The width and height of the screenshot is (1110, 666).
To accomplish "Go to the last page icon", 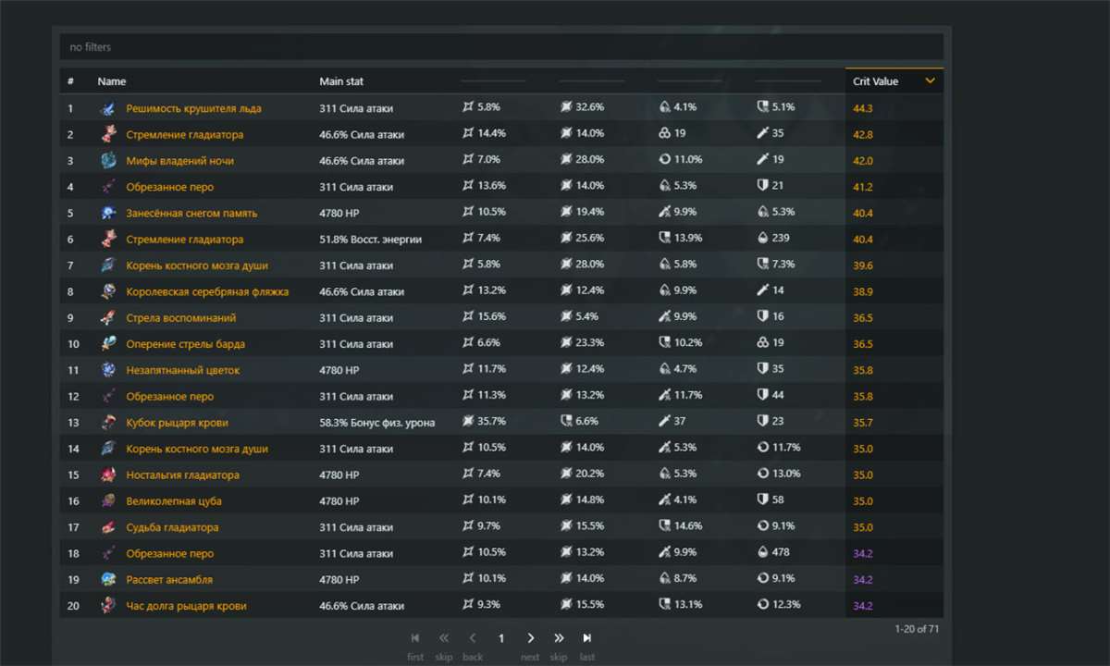I will pos(586,638).
